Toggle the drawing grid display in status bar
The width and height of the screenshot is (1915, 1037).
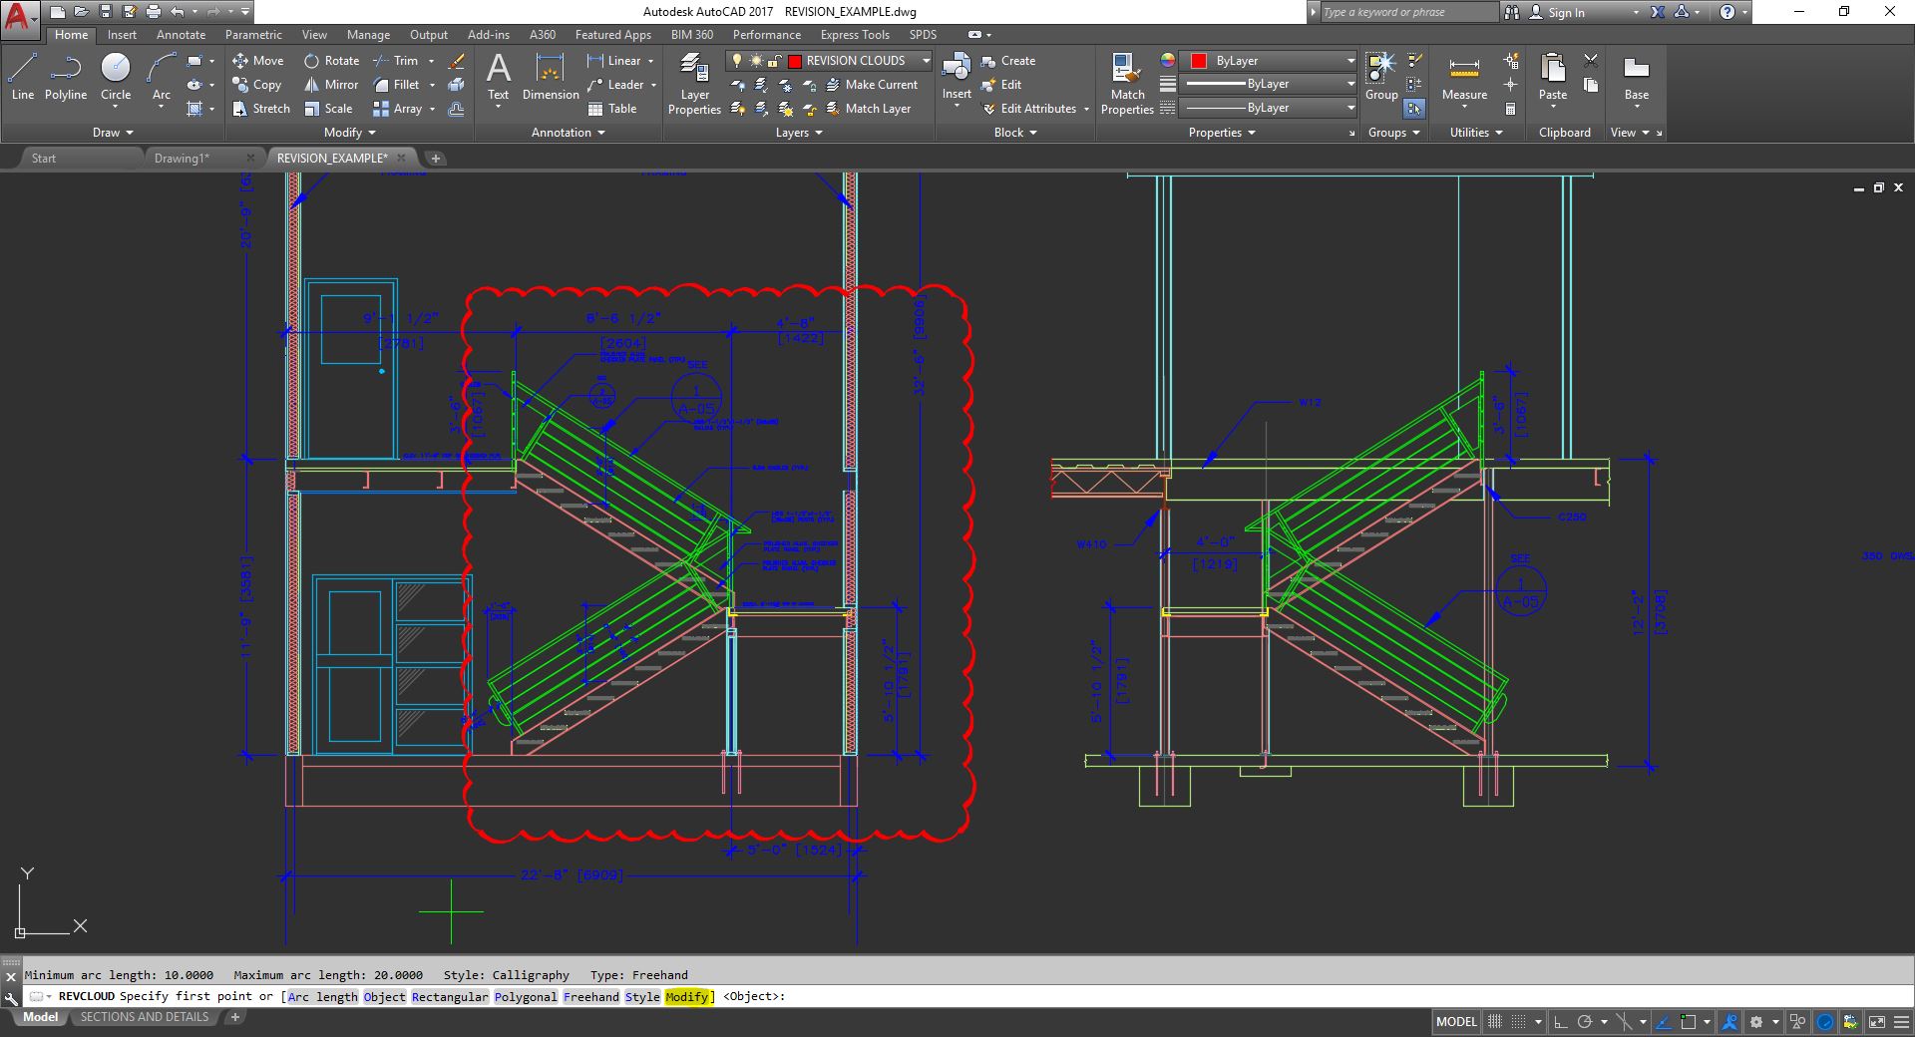(1495, 1022)
